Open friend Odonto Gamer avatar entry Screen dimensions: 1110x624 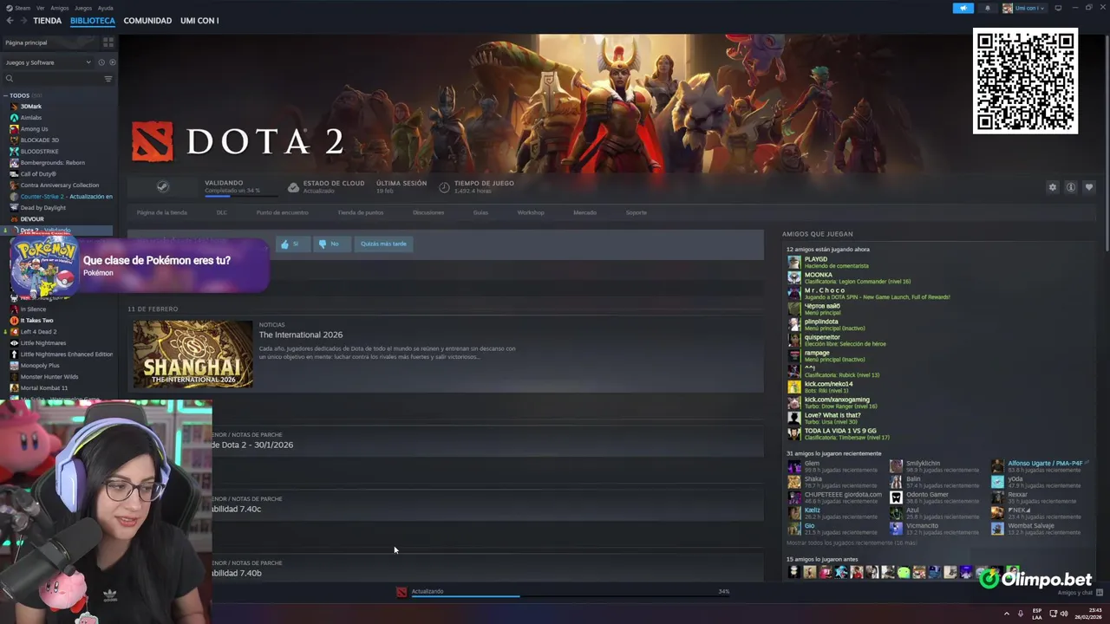click(x=896, y=497)
